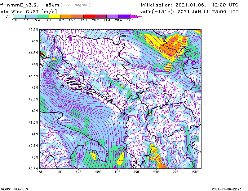The height and width of the screenshot is (191, 248).
Task: Click the "39.5N" latitude label
Action: [x=33, y=169]
